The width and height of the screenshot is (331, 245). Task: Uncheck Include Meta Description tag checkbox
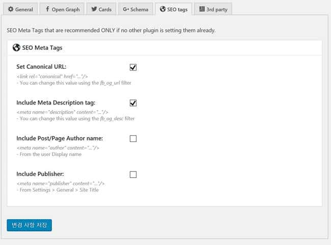click(133, 103)
